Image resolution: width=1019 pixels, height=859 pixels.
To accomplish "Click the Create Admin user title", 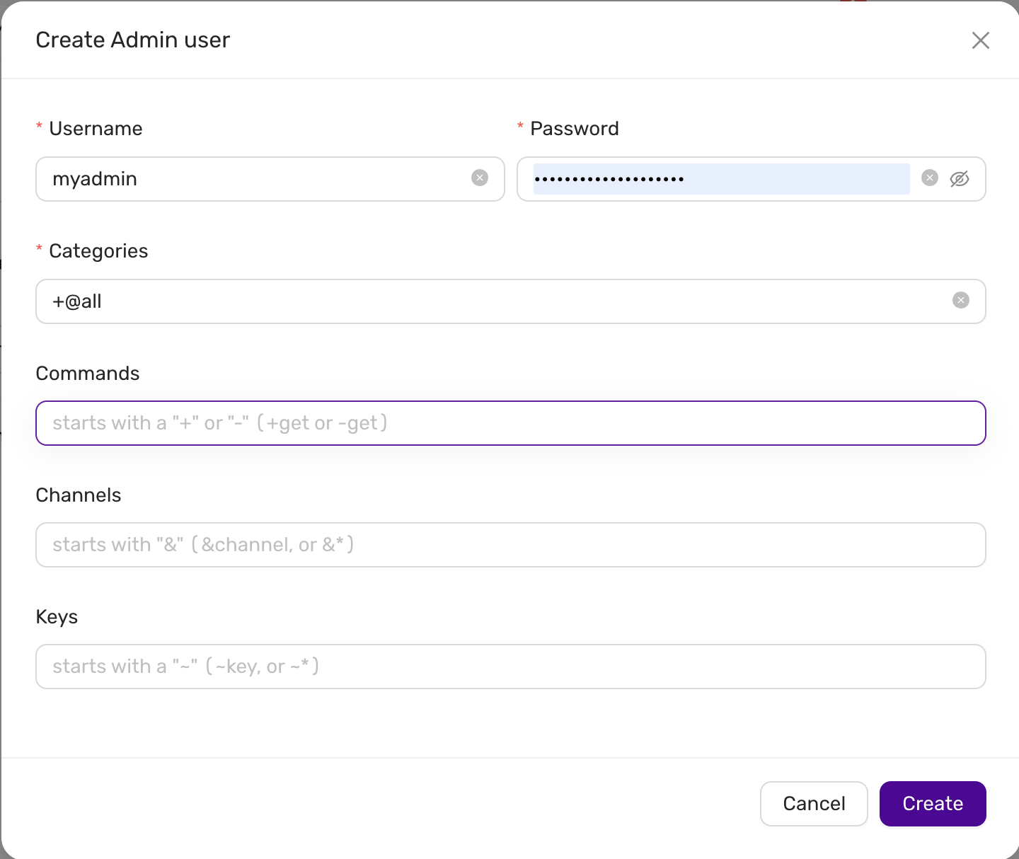I will point(132,40).
